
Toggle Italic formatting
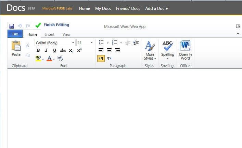pyautogui.click(x=46, y=50)
